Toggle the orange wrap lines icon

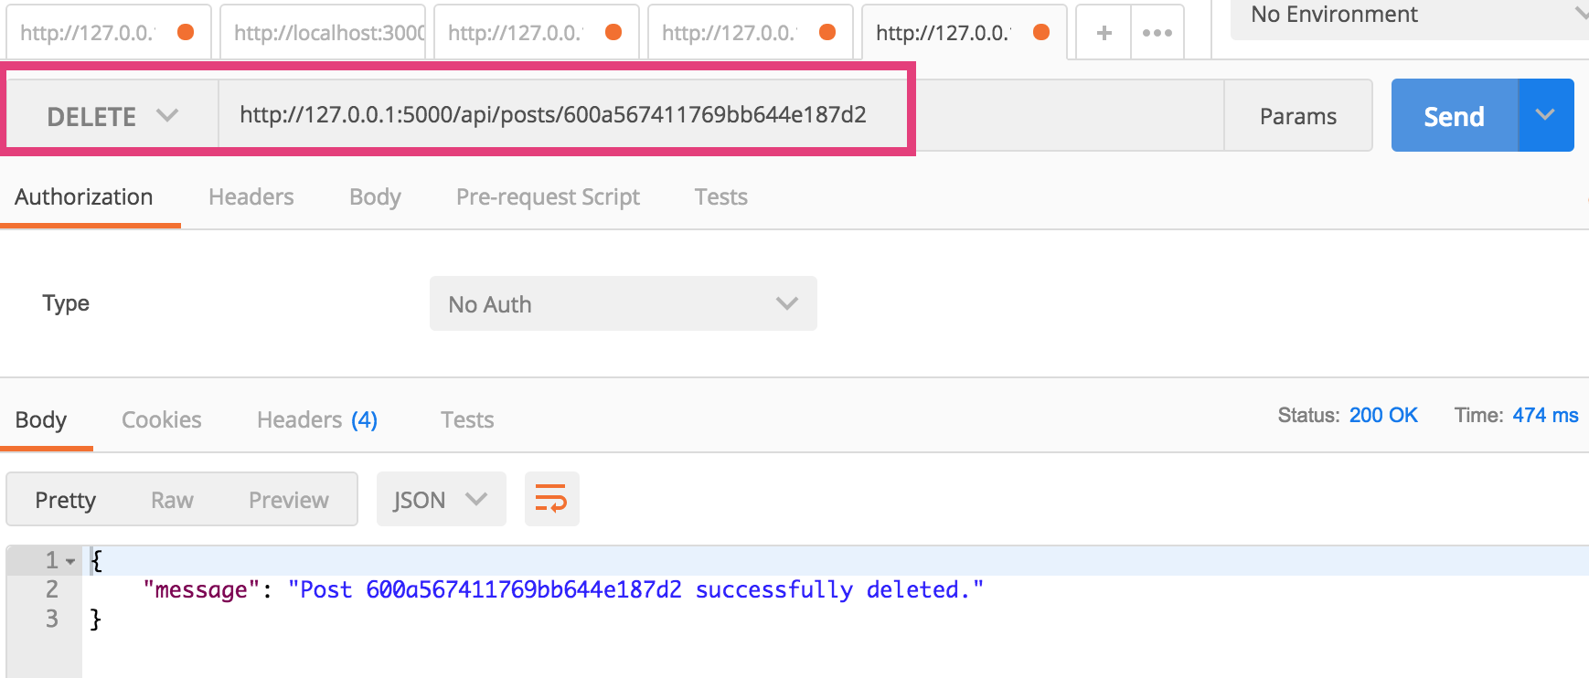point(551,499)
